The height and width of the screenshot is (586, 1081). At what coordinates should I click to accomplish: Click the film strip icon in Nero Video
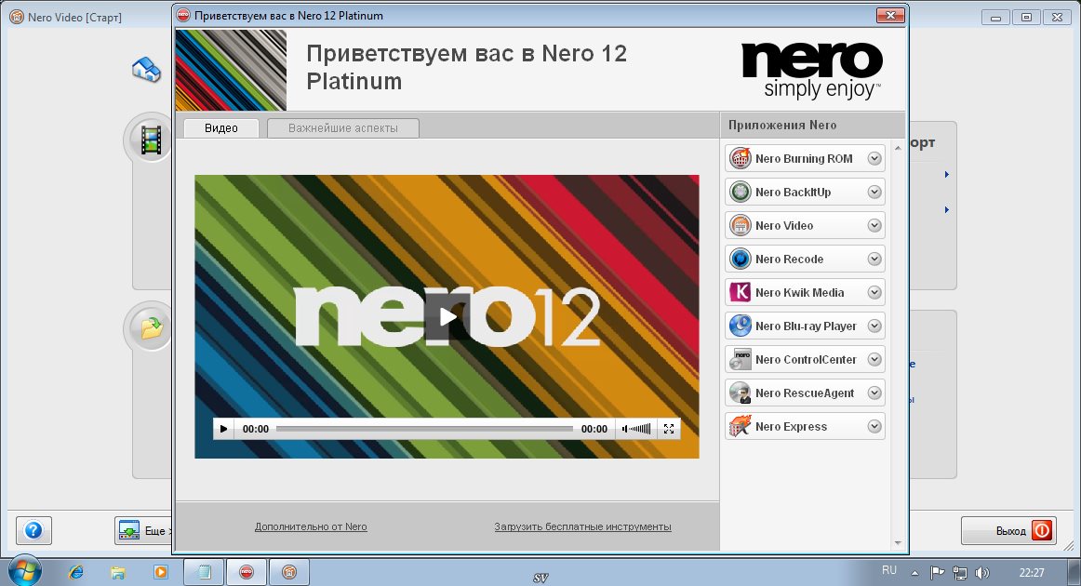pos(151,140)
